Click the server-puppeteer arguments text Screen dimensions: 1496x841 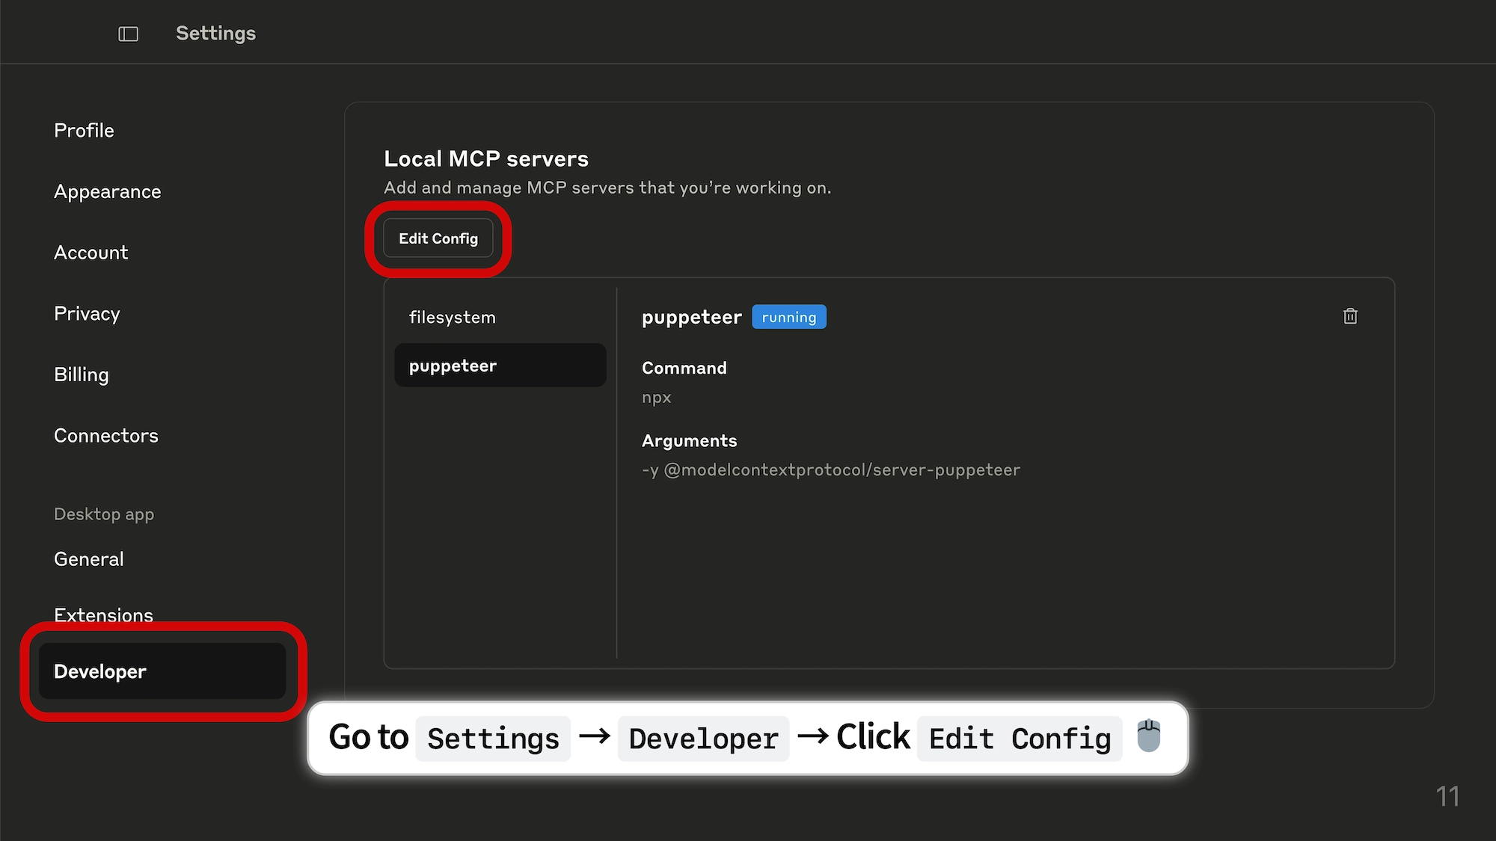tap(830, 470)
